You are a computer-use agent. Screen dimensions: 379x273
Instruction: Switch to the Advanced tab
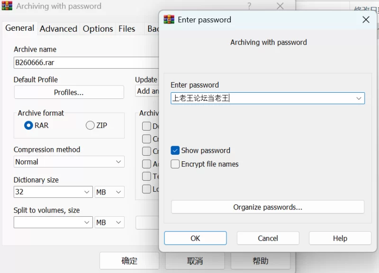(x=58, y=29)
